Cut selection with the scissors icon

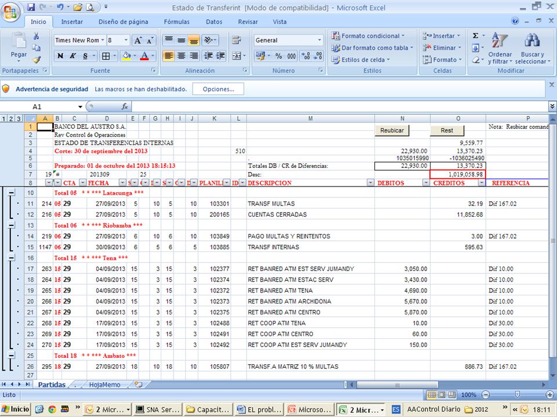point(36,36)
